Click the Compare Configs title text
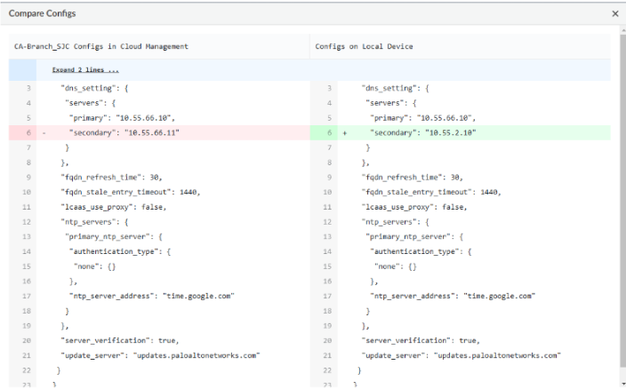The width and height of the screenshot is (626, 389). 43,14
